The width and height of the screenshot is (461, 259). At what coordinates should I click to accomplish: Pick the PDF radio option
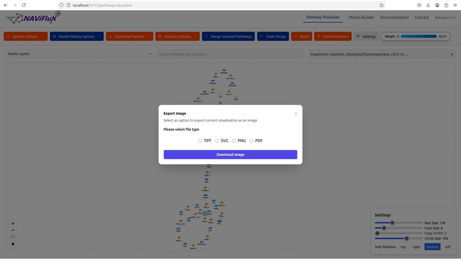(251, 141)
